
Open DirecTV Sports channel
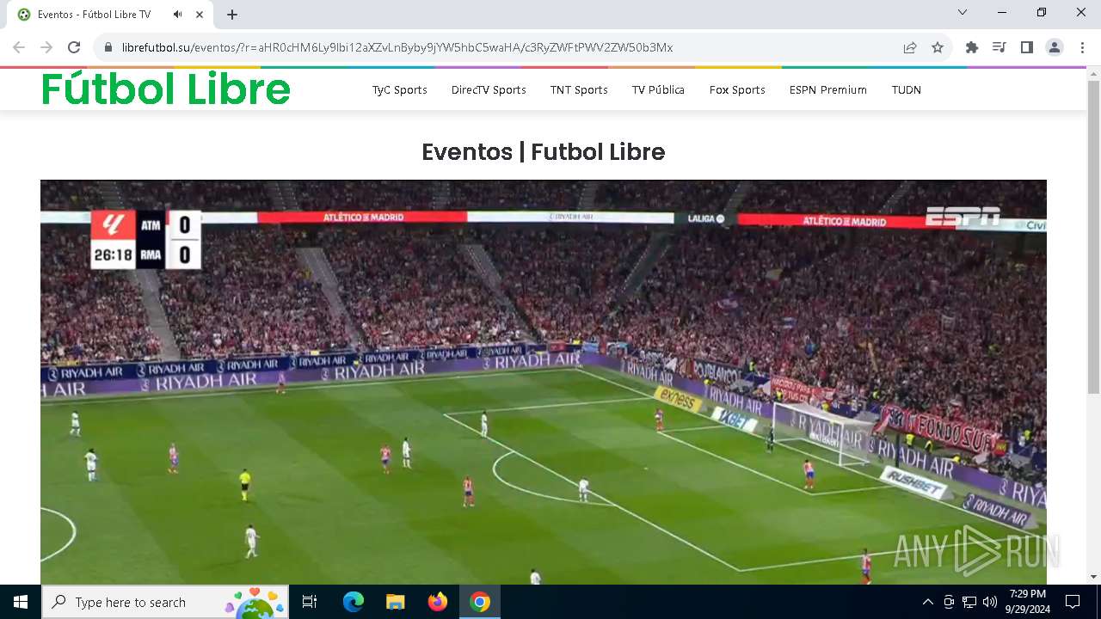489,89
